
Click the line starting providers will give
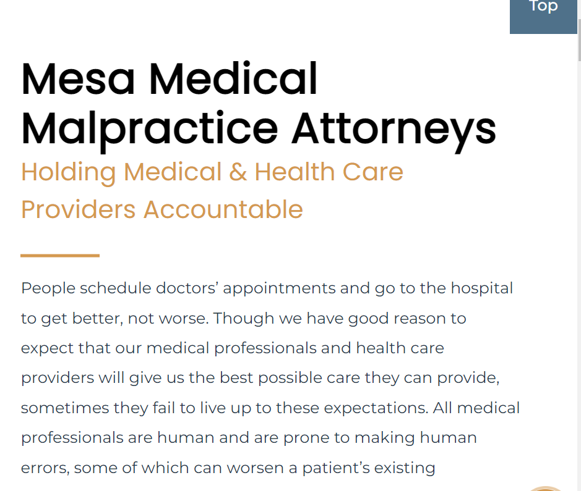(x=260, y=378)
